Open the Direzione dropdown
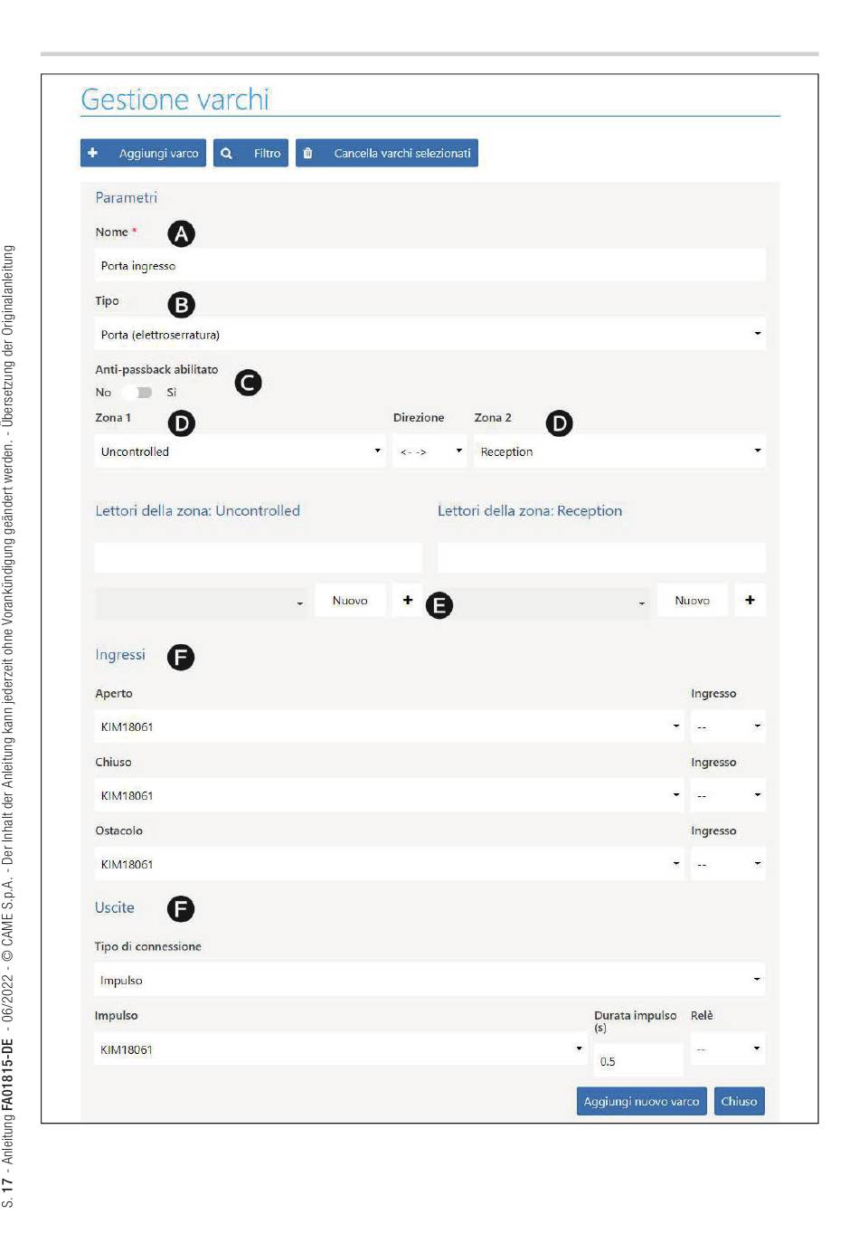Screen dimensions: 859x1243 [x=429, y=451]
